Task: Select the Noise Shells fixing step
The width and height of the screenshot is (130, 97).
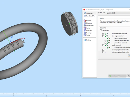Action: (89, 26)
